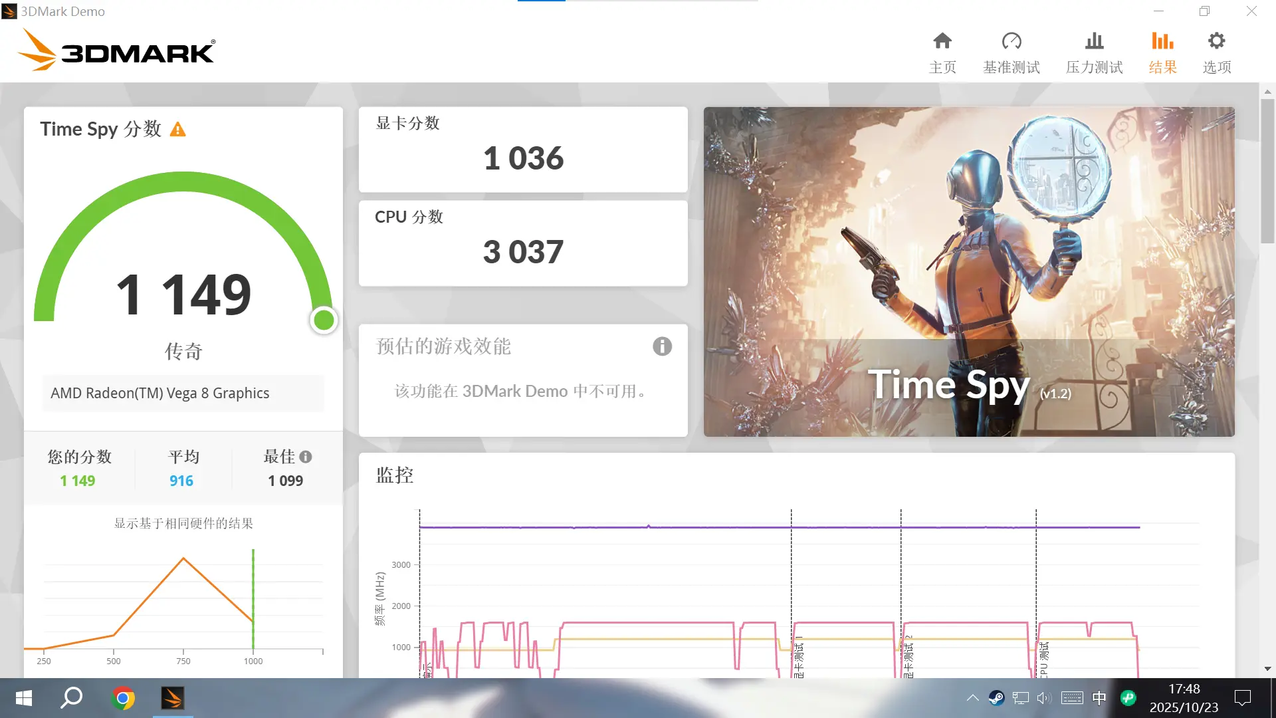Open Google Chrome from taskbar
This screenshot has height=718, width=1276.
[123, 698]
